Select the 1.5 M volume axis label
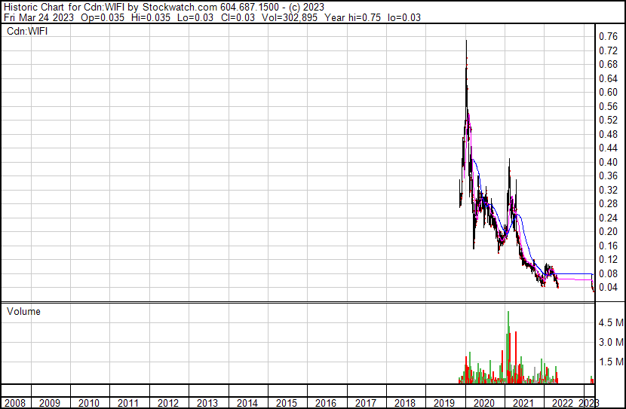The image size is (626, 409). point(609,362)
